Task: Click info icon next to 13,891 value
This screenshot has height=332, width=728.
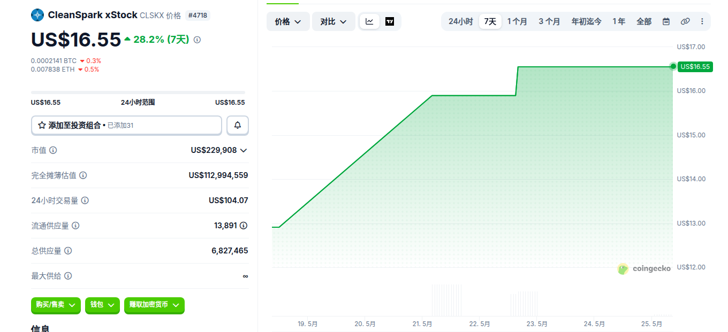Action: click(x=244, y=226)
